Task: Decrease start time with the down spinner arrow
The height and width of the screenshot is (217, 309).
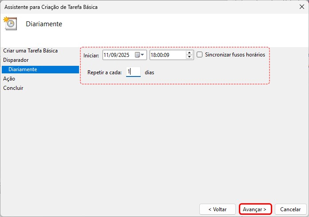Action: (190, 57)
